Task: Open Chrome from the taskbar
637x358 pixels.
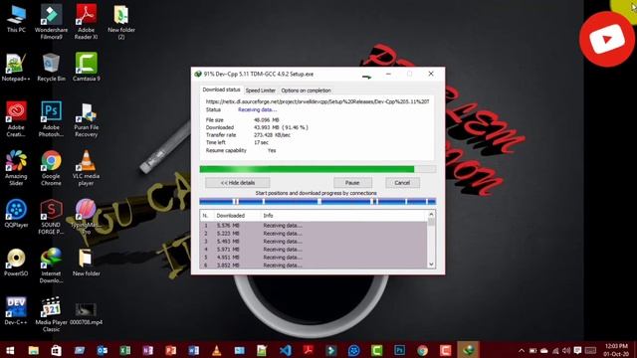Action: point(422,350)
